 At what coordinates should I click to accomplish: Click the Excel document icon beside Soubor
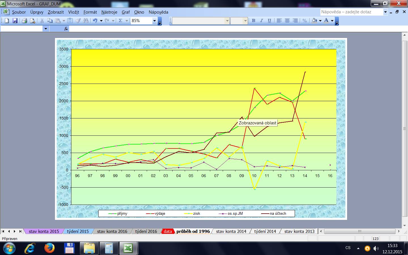[7, 12]
